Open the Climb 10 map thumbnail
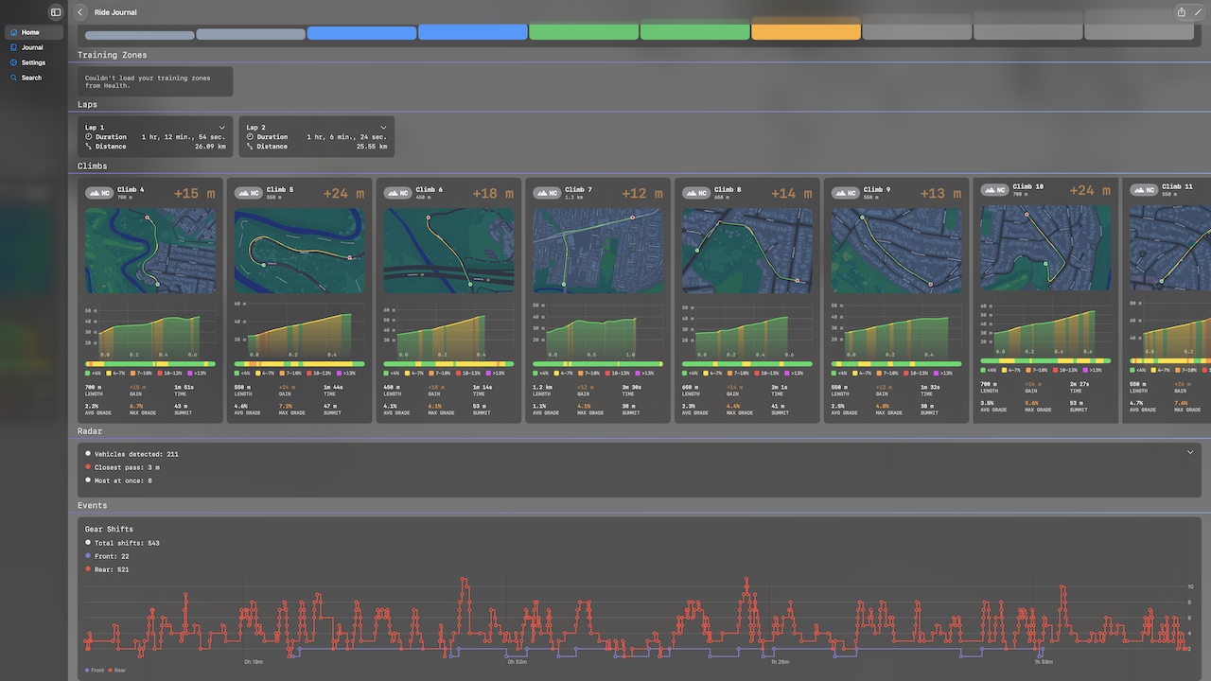This screenshot has width=1211, height=681. (1045, 249)
